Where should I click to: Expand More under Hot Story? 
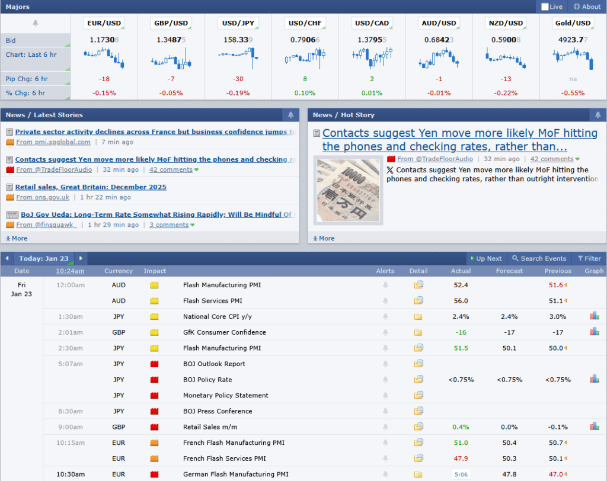[324, 238]
